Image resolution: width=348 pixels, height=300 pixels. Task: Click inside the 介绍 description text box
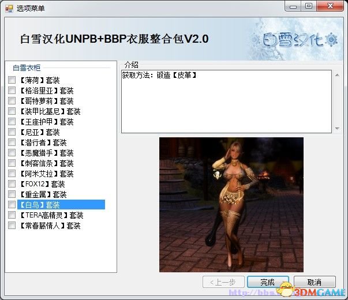click(x=226, y=102)
